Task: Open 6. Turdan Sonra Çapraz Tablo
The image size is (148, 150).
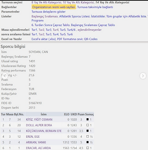Action: pos(51,25)
